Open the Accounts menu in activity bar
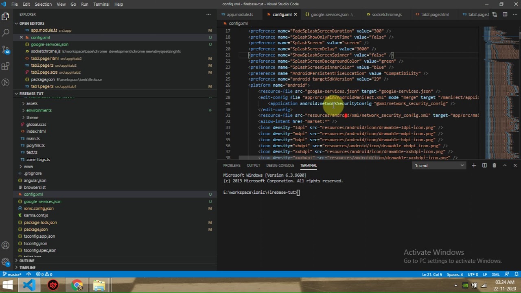The width and height of the screenshot is (521, 293). coord(6,245)
